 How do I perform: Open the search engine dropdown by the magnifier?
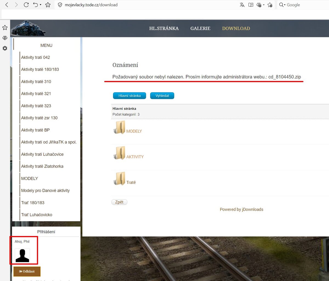[x=282, y=5]
